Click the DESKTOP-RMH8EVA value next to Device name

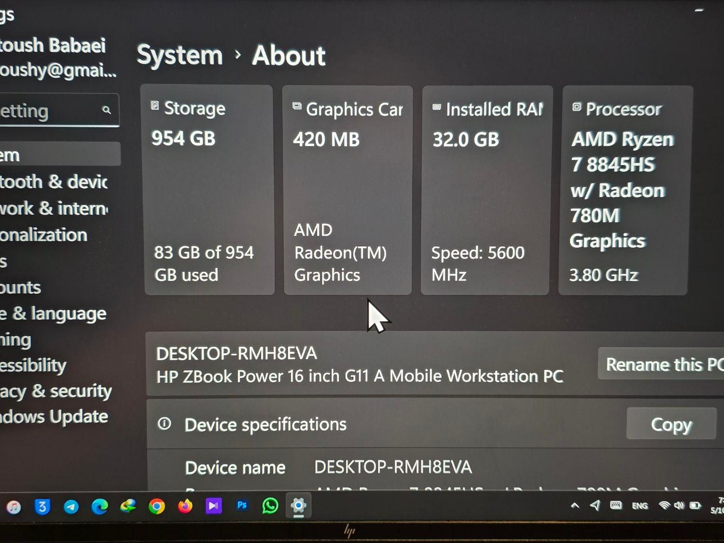[393, 467]
